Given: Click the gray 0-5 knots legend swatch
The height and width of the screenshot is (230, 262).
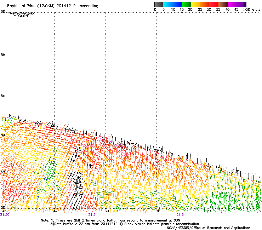Looking at the screenshot, I should click(x=159, y=4).
